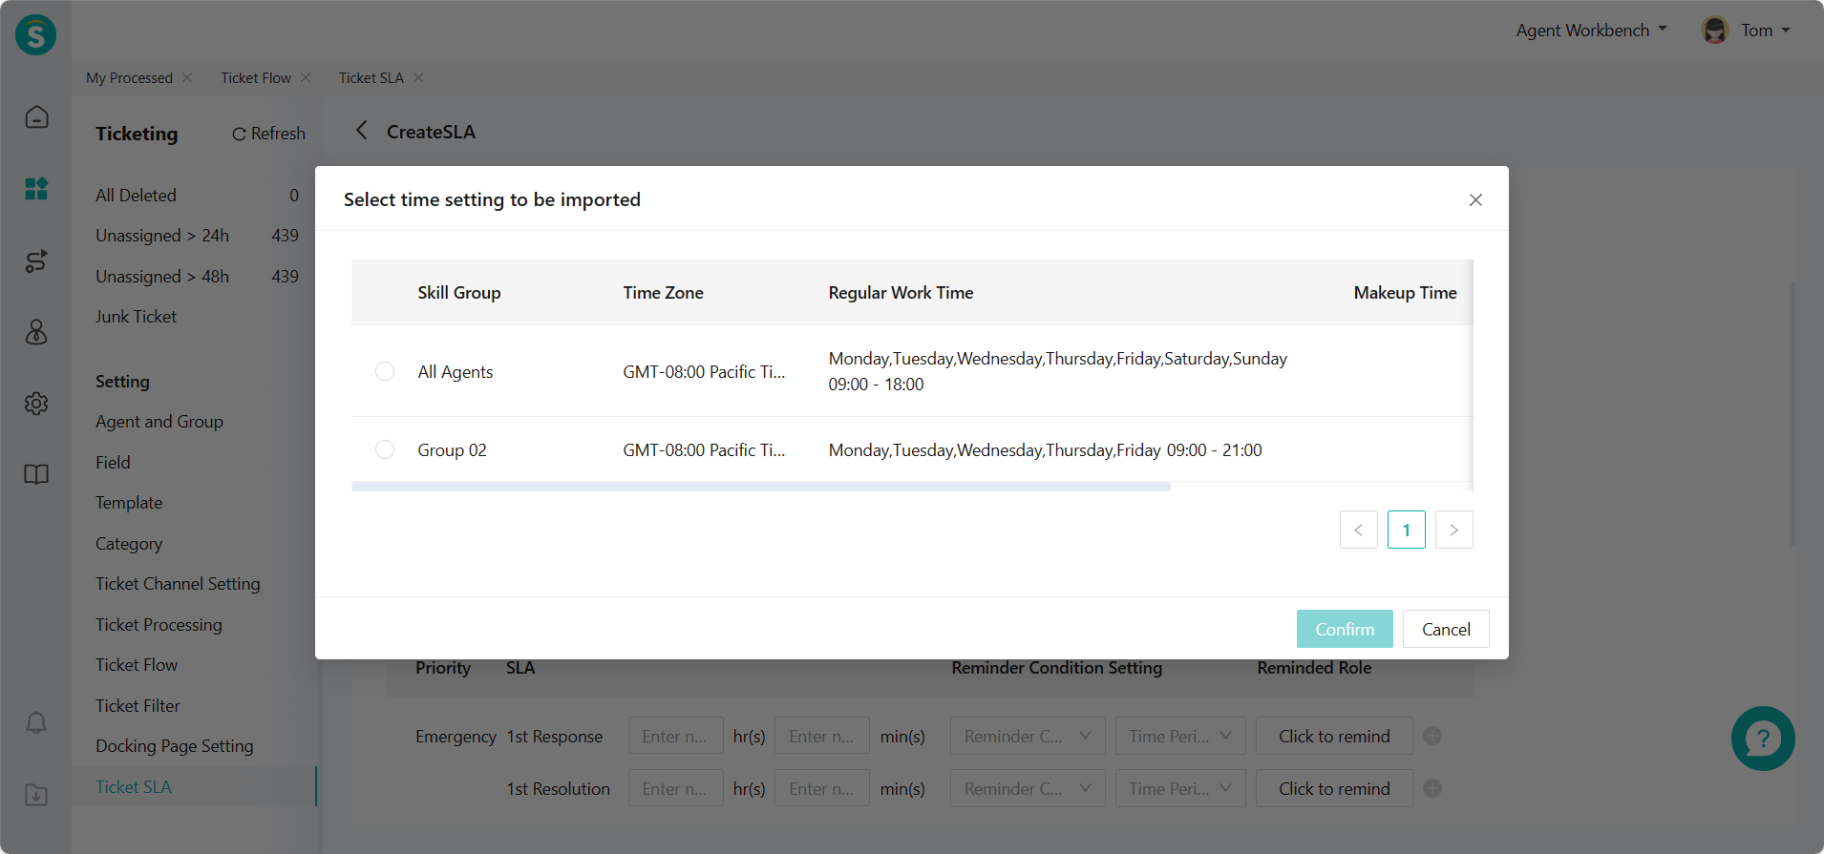The width and height of the screenshot is (1824, 854).
Task: Open Ticket Channel Setting
Action: (178, 583)
